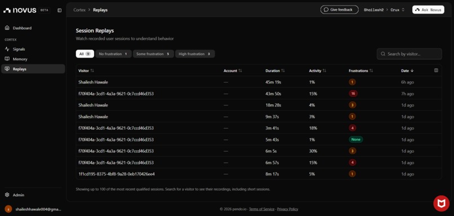This screenshot has width=454, height=216.
Task: Select Replays in the sidebar
Action: click(x=33, y=69)
